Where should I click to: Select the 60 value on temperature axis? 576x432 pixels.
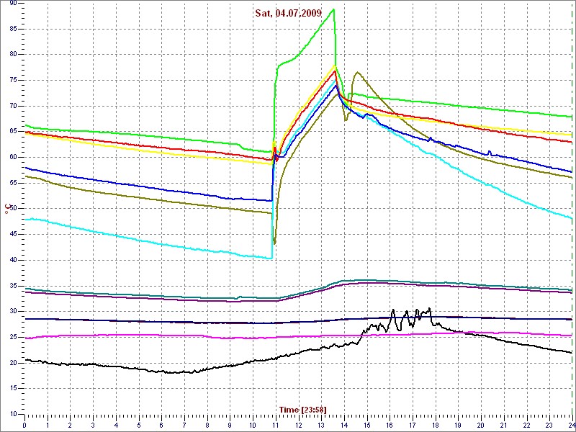(x=13, y=157)
